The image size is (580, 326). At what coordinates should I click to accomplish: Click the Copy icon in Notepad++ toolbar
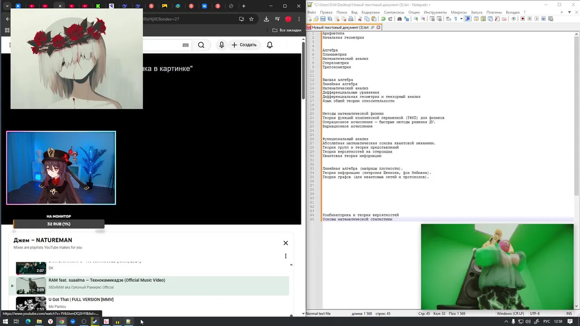click(367, 19)
